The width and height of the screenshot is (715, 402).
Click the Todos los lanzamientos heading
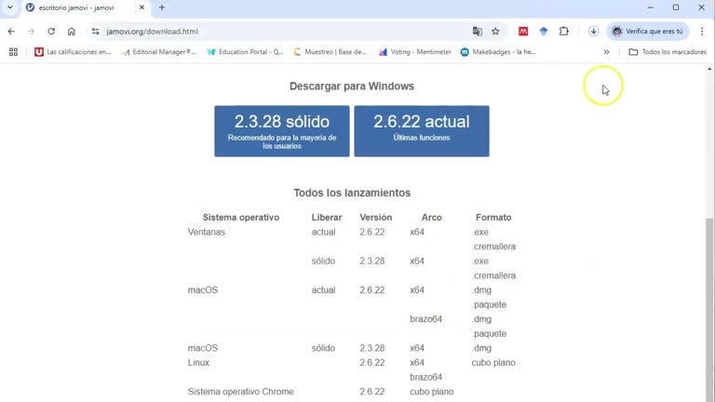click(x=352, y=193)
